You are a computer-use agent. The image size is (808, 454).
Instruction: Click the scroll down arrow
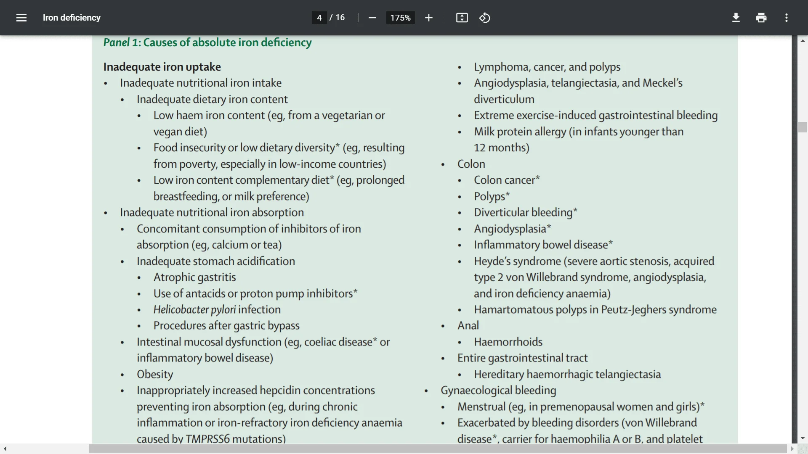tap(802, 438)
